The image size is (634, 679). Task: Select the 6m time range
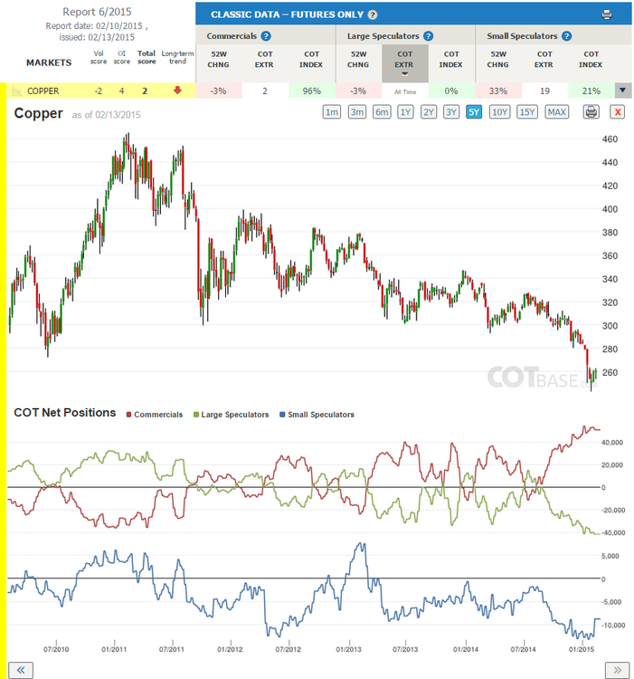coord(382,112)
